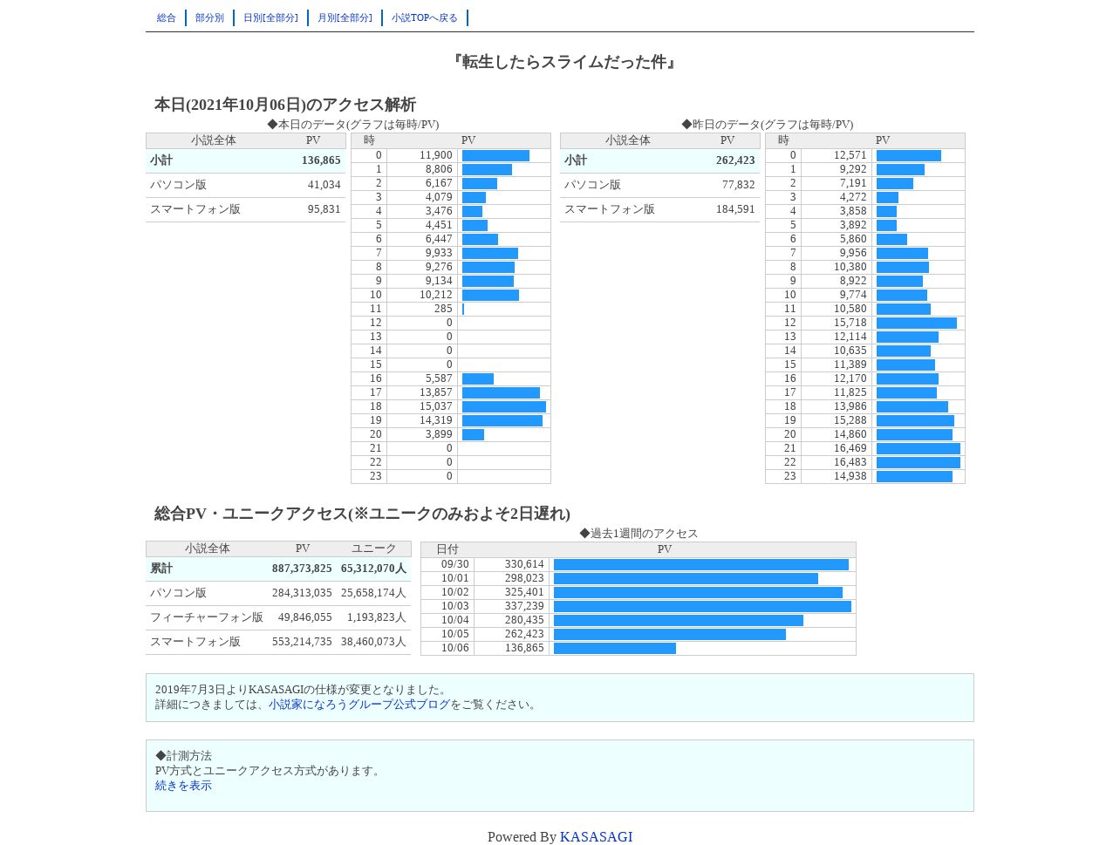The image size is (1120, 845).
Task: Click the weekly bar for 10/03
Action: coord(702,606)
